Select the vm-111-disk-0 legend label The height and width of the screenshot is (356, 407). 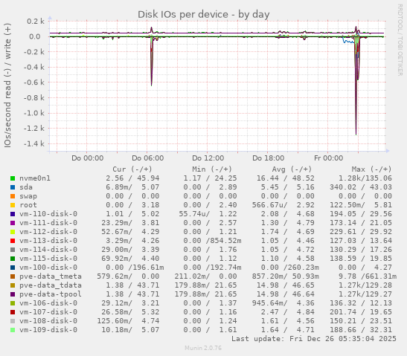coord(48,223)
